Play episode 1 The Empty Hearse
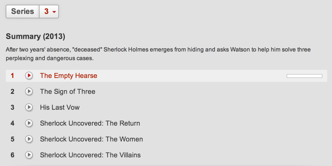 [x=29, y=76]
